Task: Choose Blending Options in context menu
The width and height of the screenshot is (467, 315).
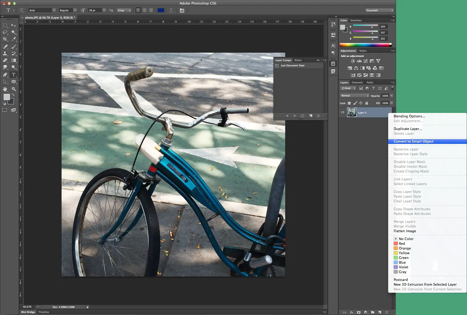Action: 427,116
